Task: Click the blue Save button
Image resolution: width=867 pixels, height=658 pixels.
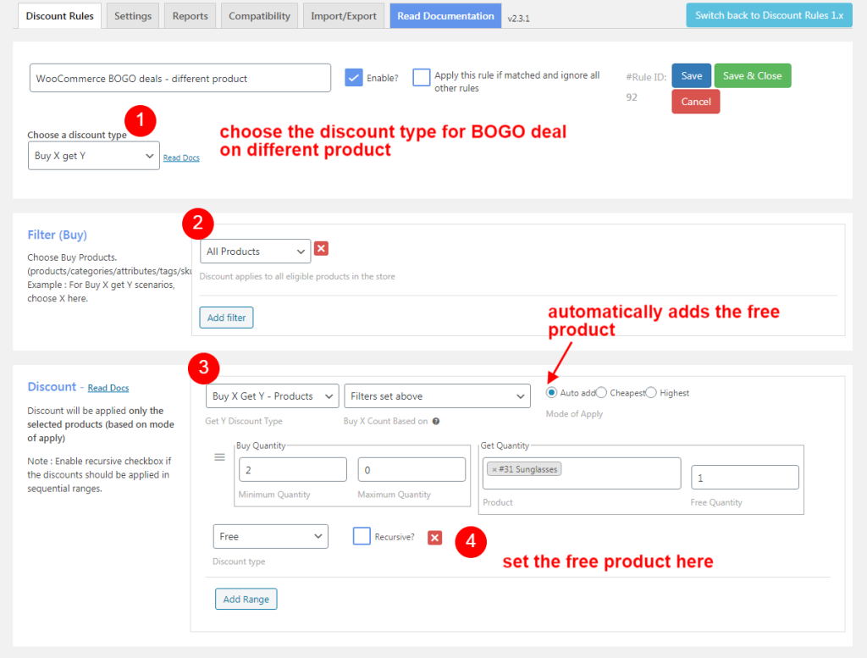Action: pos(691,75)
